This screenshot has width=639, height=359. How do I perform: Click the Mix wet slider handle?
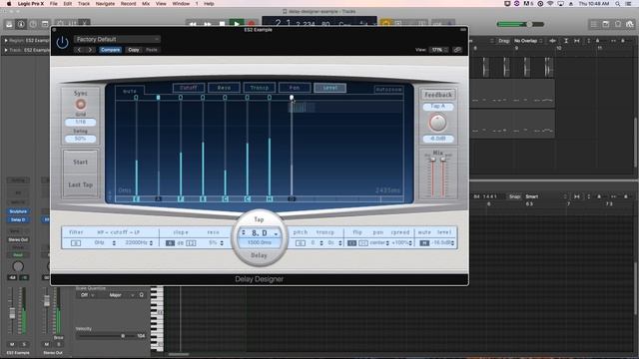443,160
